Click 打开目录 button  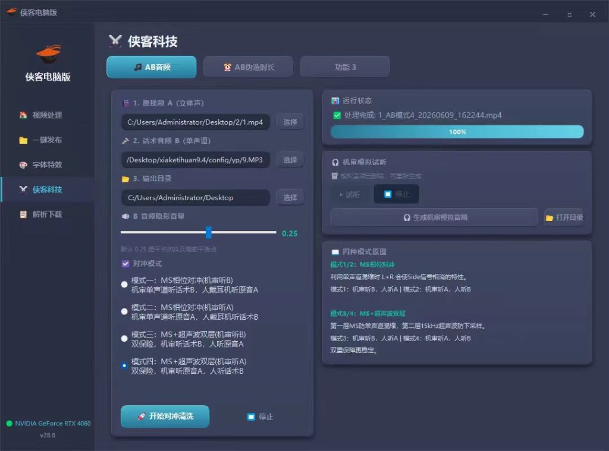tap(564, 217)
